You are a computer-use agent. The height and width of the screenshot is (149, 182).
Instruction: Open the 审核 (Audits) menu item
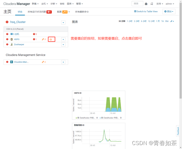62,4
